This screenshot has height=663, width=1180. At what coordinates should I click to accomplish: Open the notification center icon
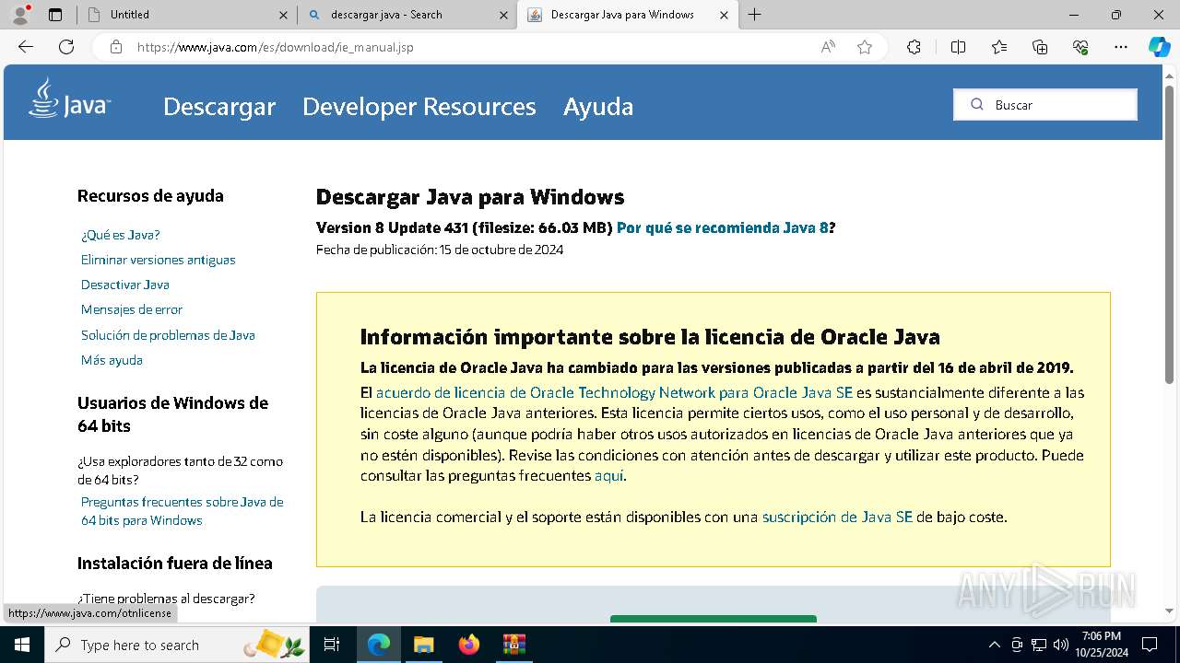click(1150, 645)
